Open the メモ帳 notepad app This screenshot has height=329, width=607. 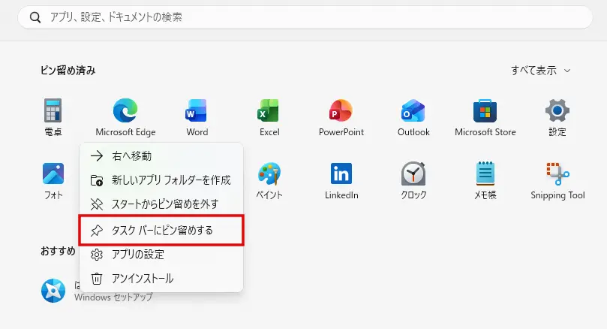485,180
